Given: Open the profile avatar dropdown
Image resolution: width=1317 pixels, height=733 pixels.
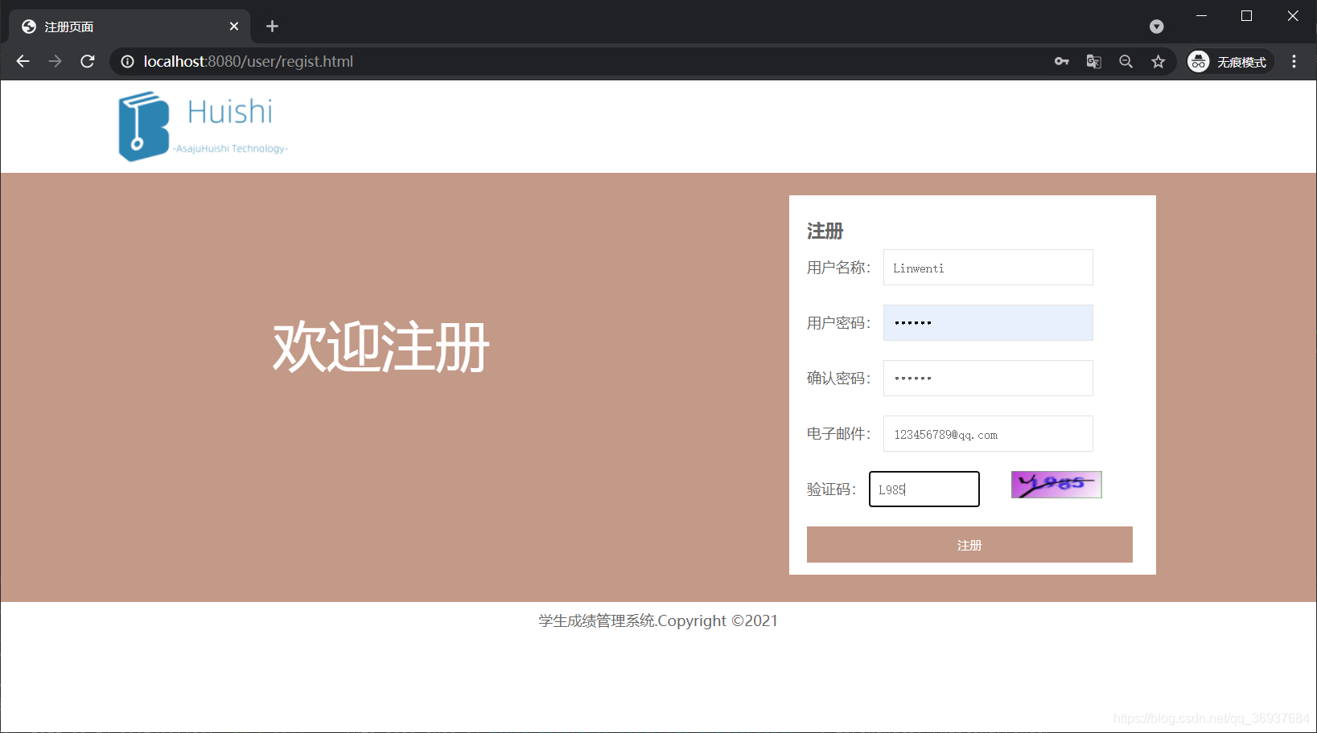Looking at the screenshot, I should [x=1198, y=61].
